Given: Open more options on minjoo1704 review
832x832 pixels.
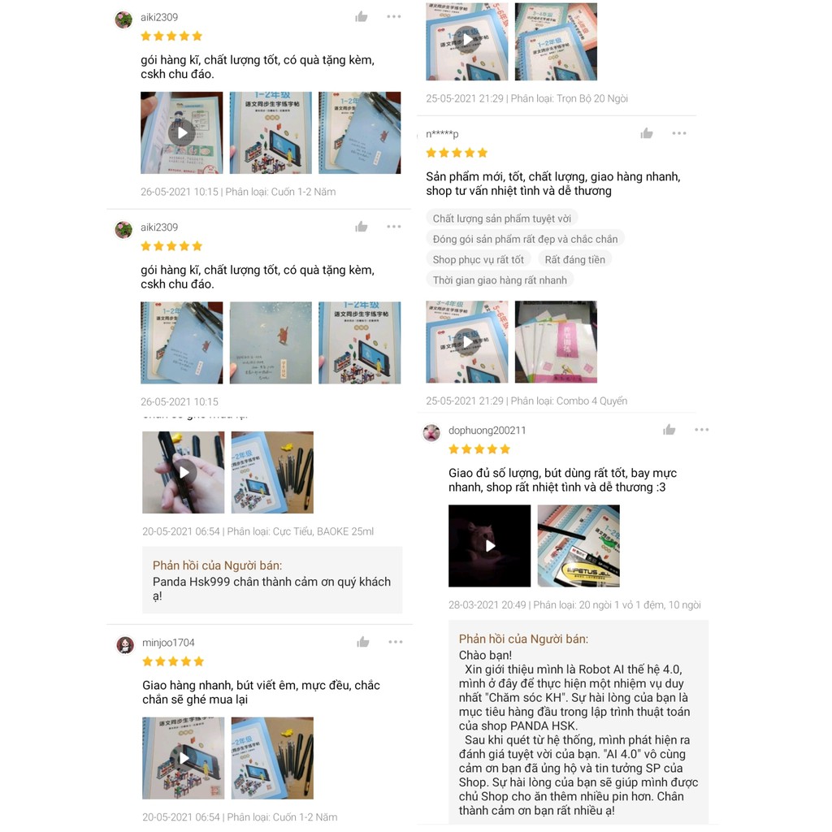Looking at the screenshot, I should 396,642.
